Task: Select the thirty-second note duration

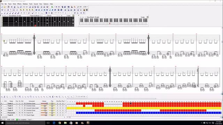Action: pyautogui.click(x=15, y=13)
